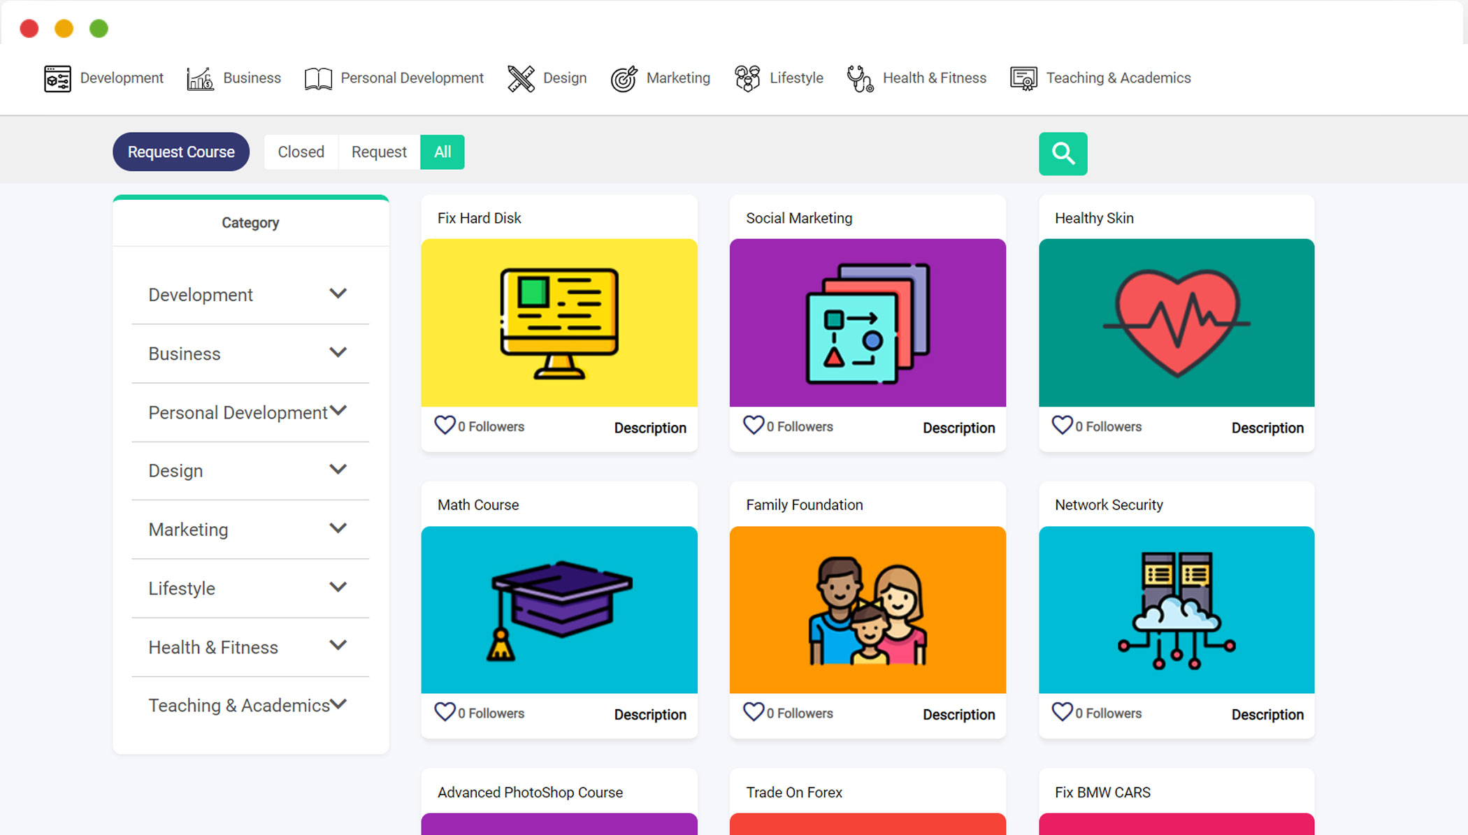The width and height of the screenshot is (1468, 835).
Task: Expand the Personal Development category chevron
Action: pyautogui.click(x=338, y=411)
